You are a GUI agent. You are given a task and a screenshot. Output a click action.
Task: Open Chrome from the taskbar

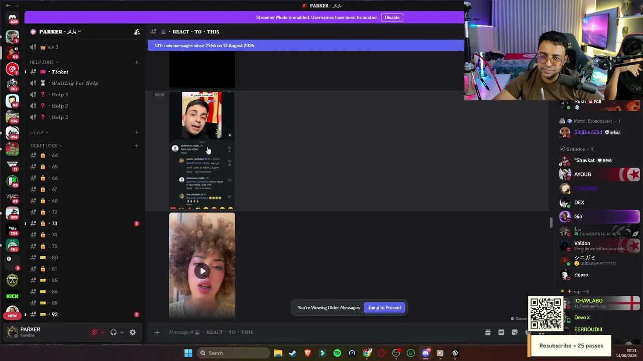367,353
